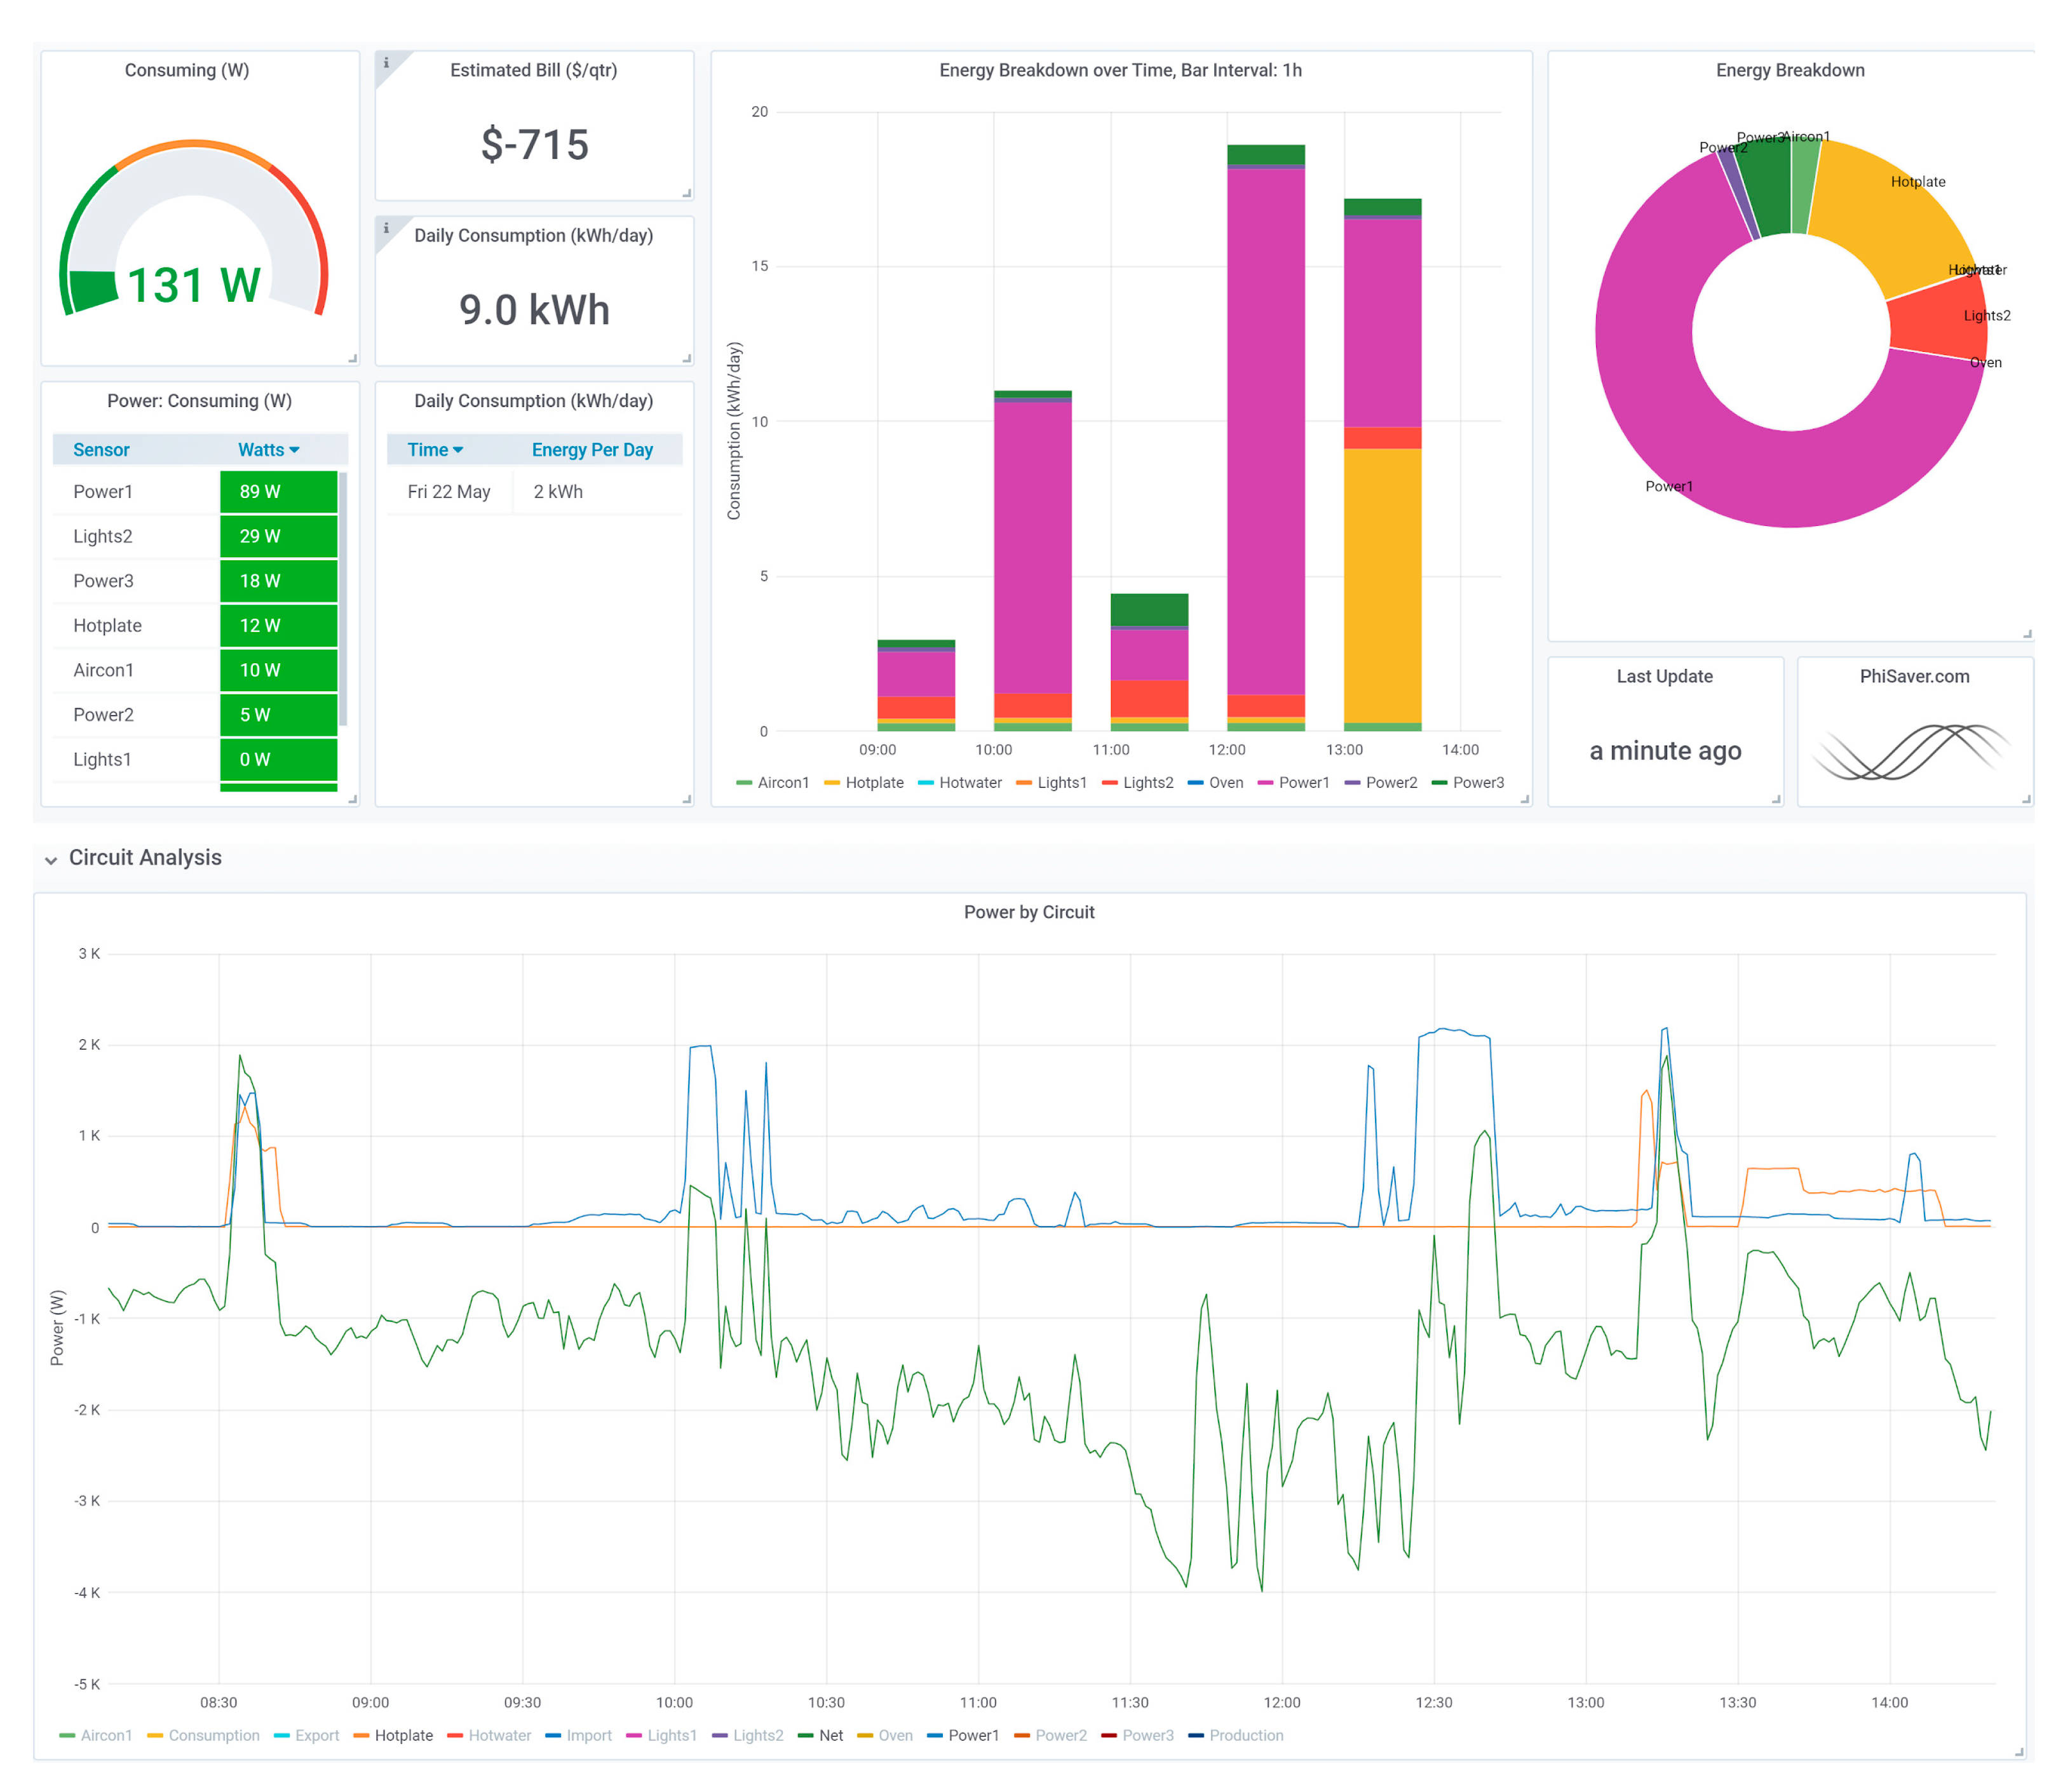Click info icon on Daily Consumption stat panel
2063x1792 pixels.
[x=386, y=228]
